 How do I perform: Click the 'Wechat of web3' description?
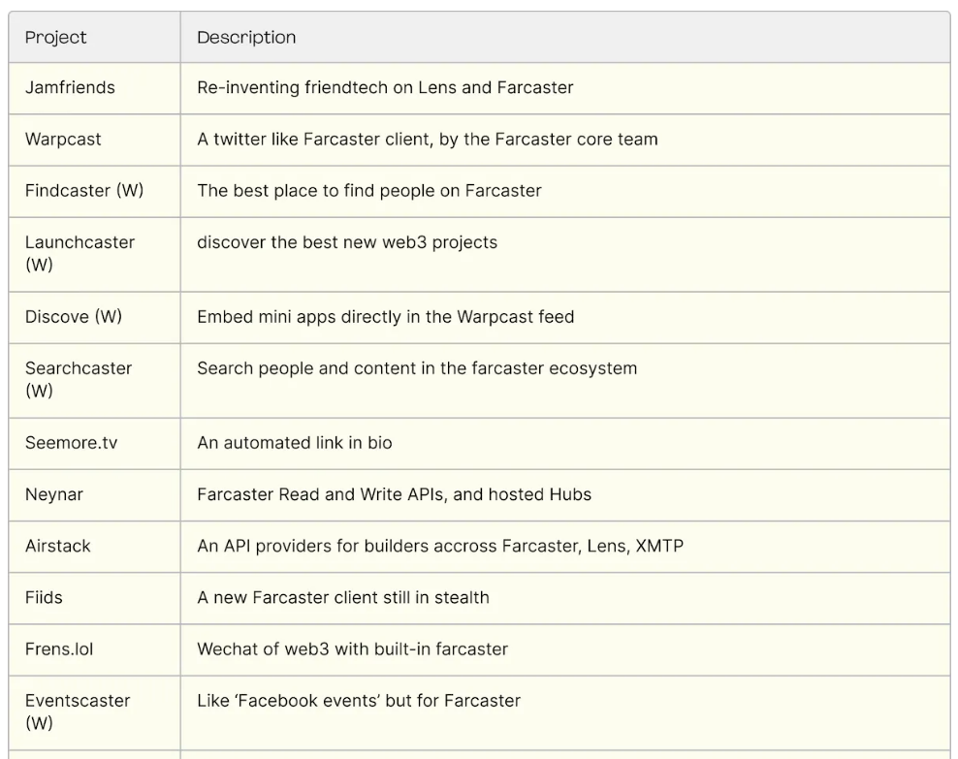click(x=352, y=648)
